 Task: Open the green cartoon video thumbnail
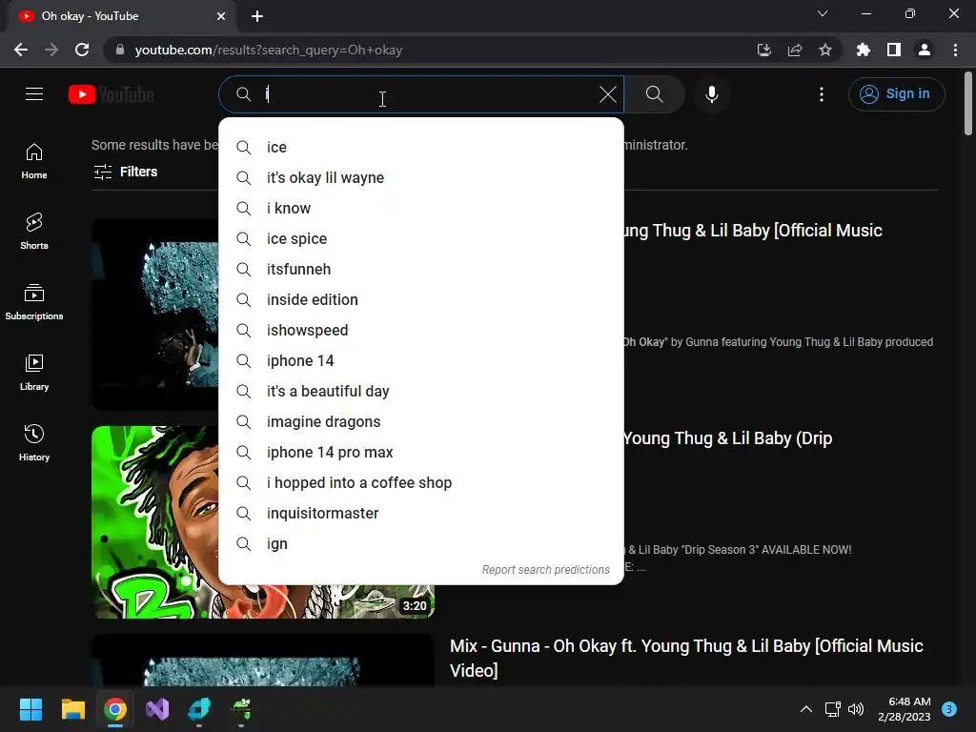(155, 521)
